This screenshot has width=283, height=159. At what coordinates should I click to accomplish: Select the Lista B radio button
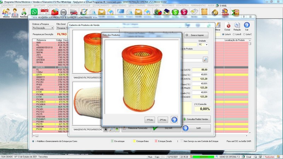(234, 34)
